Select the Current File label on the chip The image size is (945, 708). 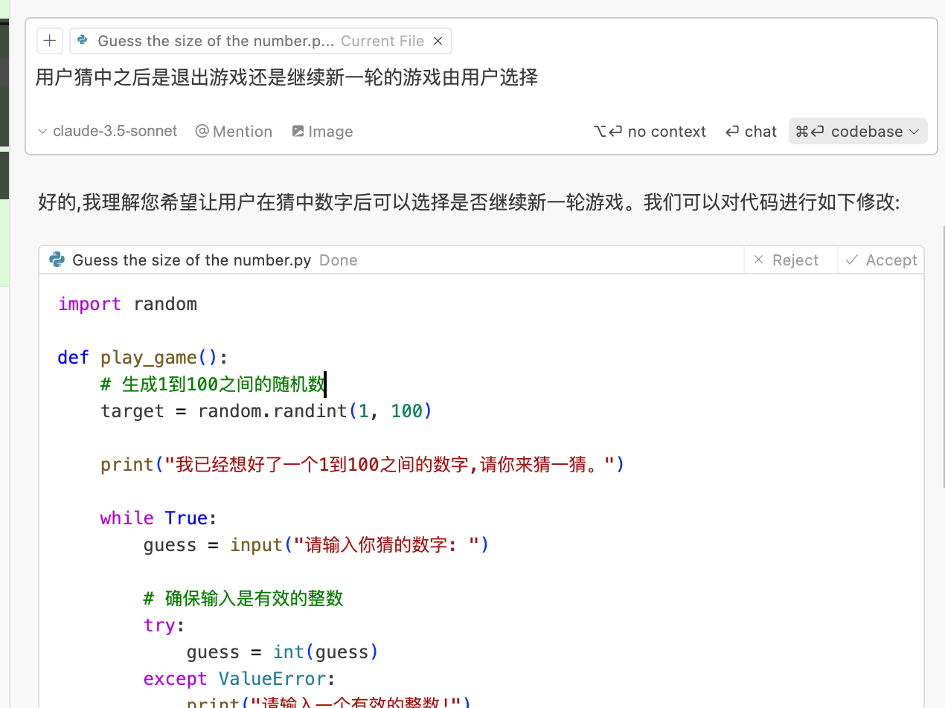tap(382, 41)
